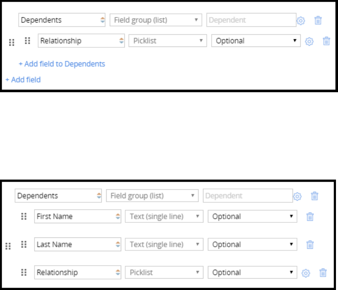Click the drag handle beside First Name

point(24,216)
